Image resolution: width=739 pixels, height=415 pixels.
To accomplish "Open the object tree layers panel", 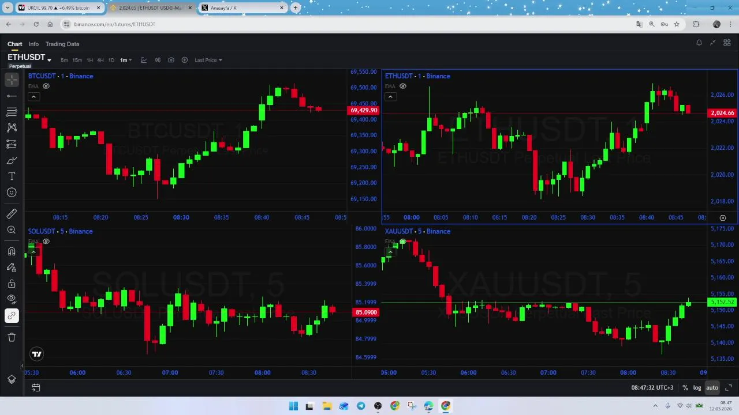I will pyautogui.click(x=12, y=379).
